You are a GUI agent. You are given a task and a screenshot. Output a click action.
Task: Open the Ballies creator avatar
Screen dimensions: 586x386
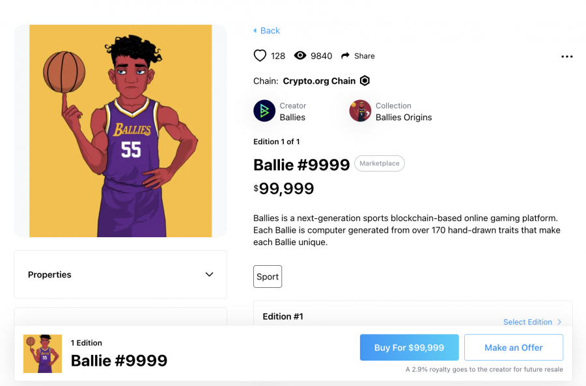pos(264,110)
